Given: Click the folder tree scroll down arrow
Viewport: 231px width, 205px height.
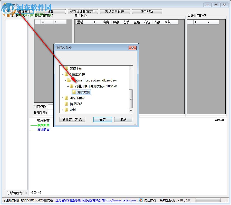Looking at the screenshot, I should point(131,111).
